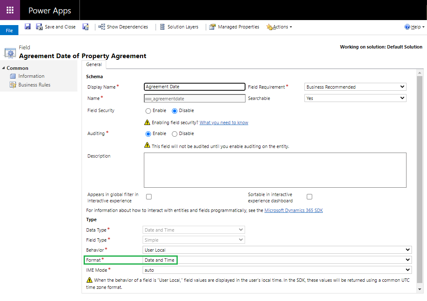This screenshot has height=301, width=427.
Task: Open the Actions menu
Action: point(279,27)
